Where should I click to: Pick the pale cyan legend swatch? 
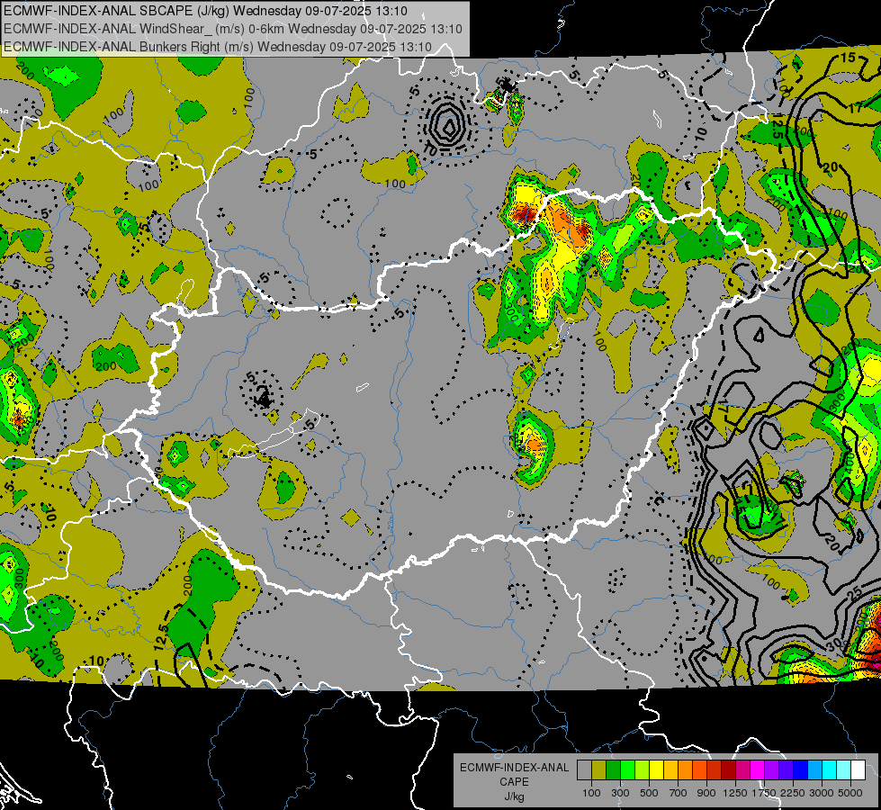click(x=844, y=769)
